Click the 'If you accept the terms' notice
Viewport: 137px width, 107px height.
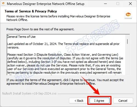point(65,82)
